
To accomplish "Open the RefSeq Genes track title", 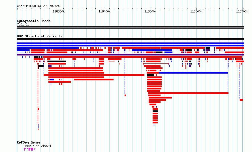I will pos(29,142).
